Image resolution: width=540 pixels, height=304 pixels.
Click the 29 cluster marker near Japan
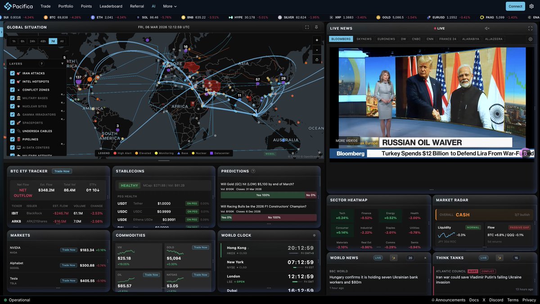283,80
